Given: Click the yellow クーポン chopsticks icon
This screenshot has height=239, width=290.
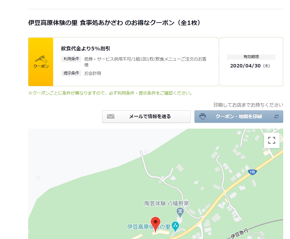Looking at the screenshot, I should pos(41,62).
